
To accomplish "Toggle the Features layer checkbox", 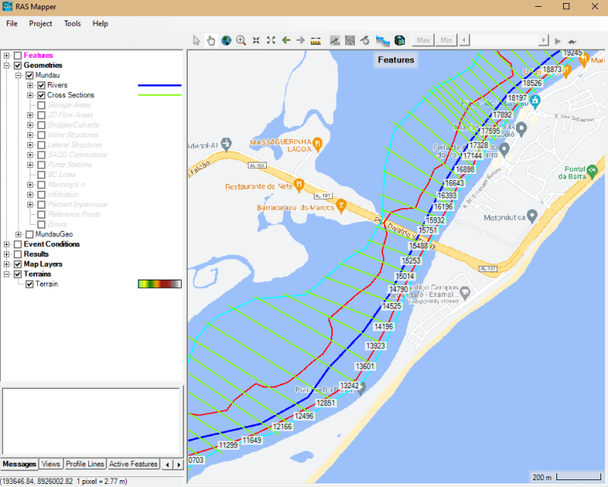I will [x=17, y=55].
